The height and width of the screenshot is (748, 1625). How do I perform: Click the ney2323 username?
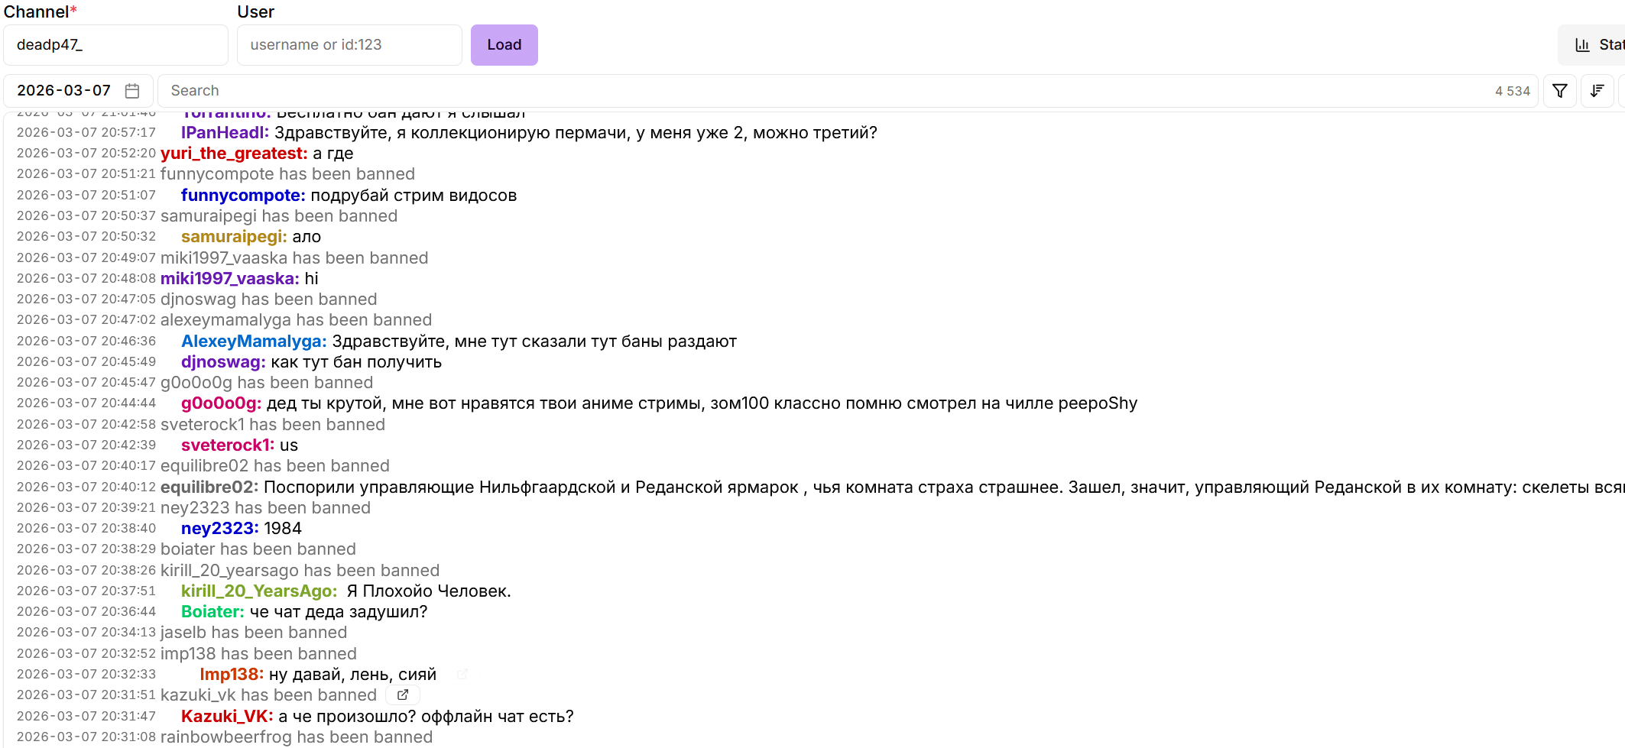(x=219, y=529)
